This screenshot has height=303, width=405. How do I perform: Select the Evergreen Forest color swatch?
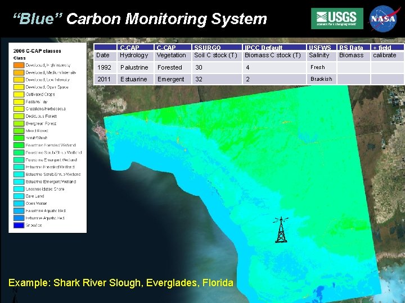pos(19,123)
